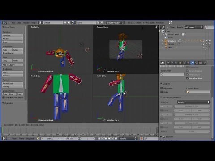
Task: Open the All Scenes outliner dropdown
Action: [194, 27]
